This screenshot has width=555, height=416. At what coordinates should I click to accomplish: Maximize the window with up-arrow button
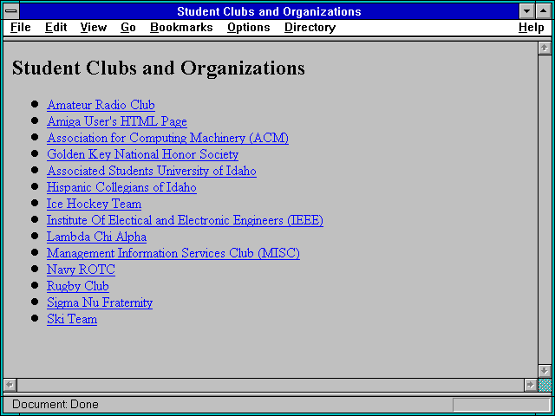coord(544,11)
